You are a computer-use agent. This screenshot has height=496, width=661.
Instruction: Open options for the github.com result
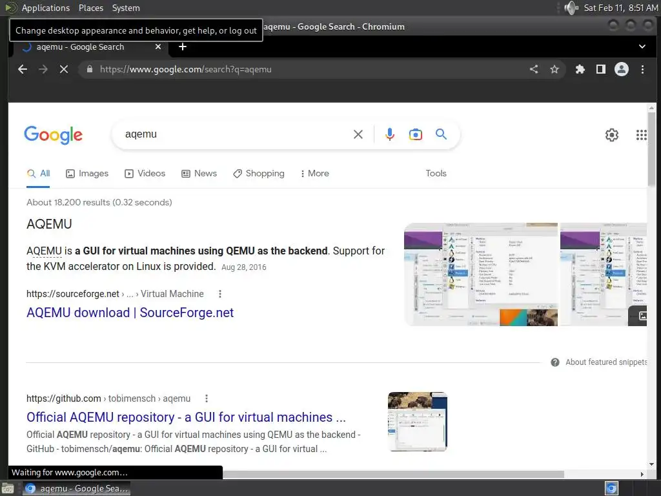click(x=207, y=398)
